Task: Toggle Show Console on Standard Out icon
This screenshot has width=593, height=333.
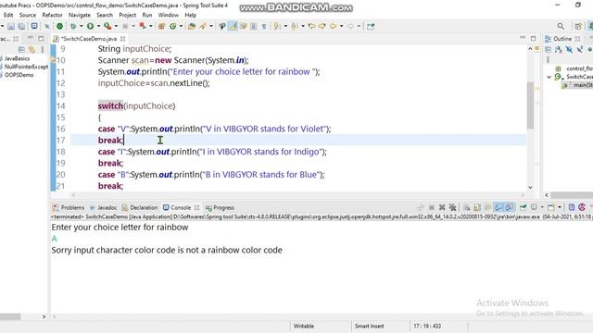Action: pyautogui.click(x=498, y=207)
